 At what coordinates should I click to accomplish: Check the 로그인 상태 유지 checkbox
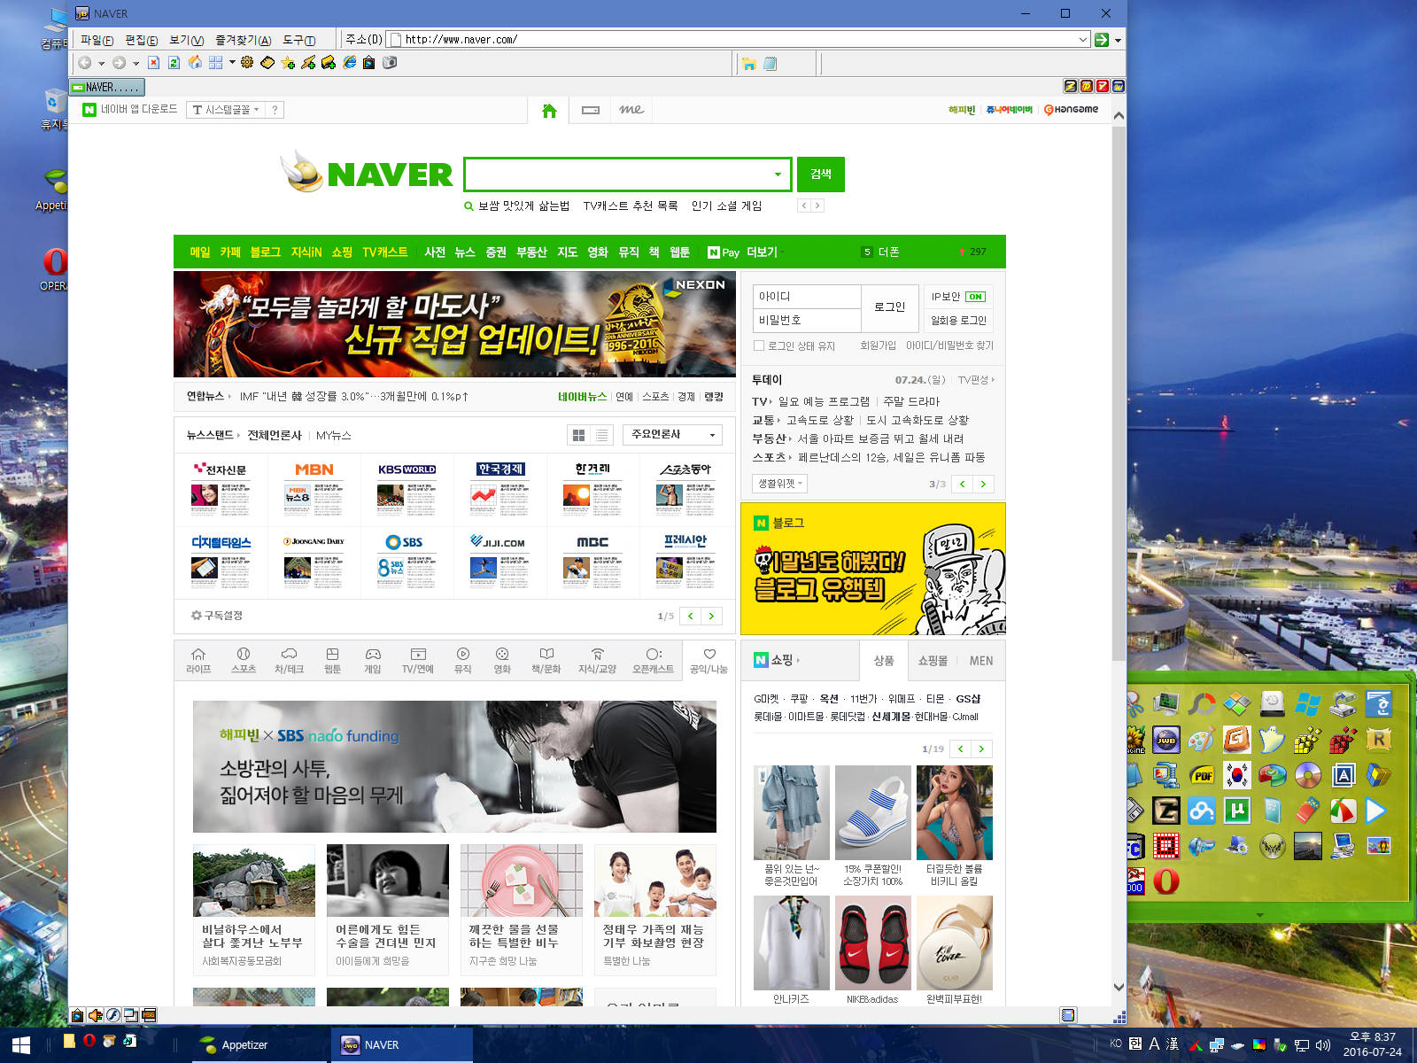[758, 345]
